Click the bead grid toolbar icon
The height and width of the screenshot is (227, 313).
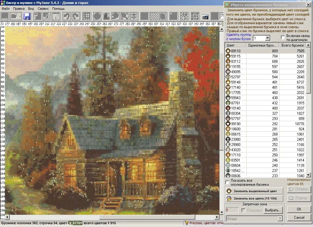(x=87, y=16)
